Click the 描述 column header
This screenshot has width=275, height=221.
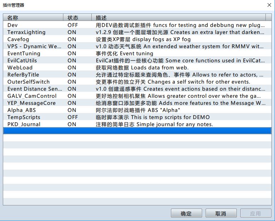178,18
